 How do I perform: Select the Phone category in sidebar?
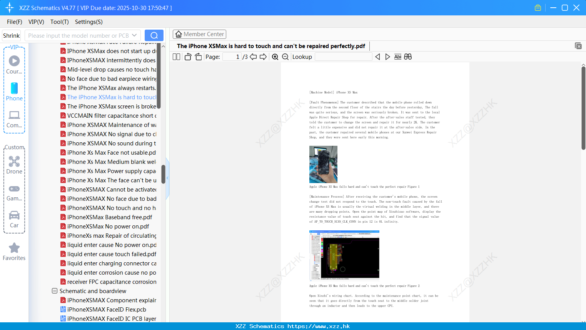14,92
